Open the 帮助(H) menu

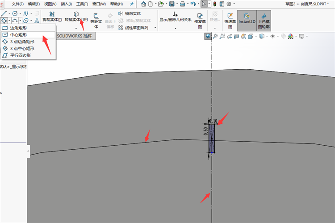coord(117,4)
